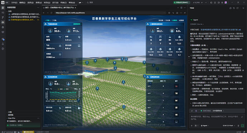This screenshot has width=247, height=133.
Task: Switch to the 二号地 plot tab
Action: coord(54,20)
